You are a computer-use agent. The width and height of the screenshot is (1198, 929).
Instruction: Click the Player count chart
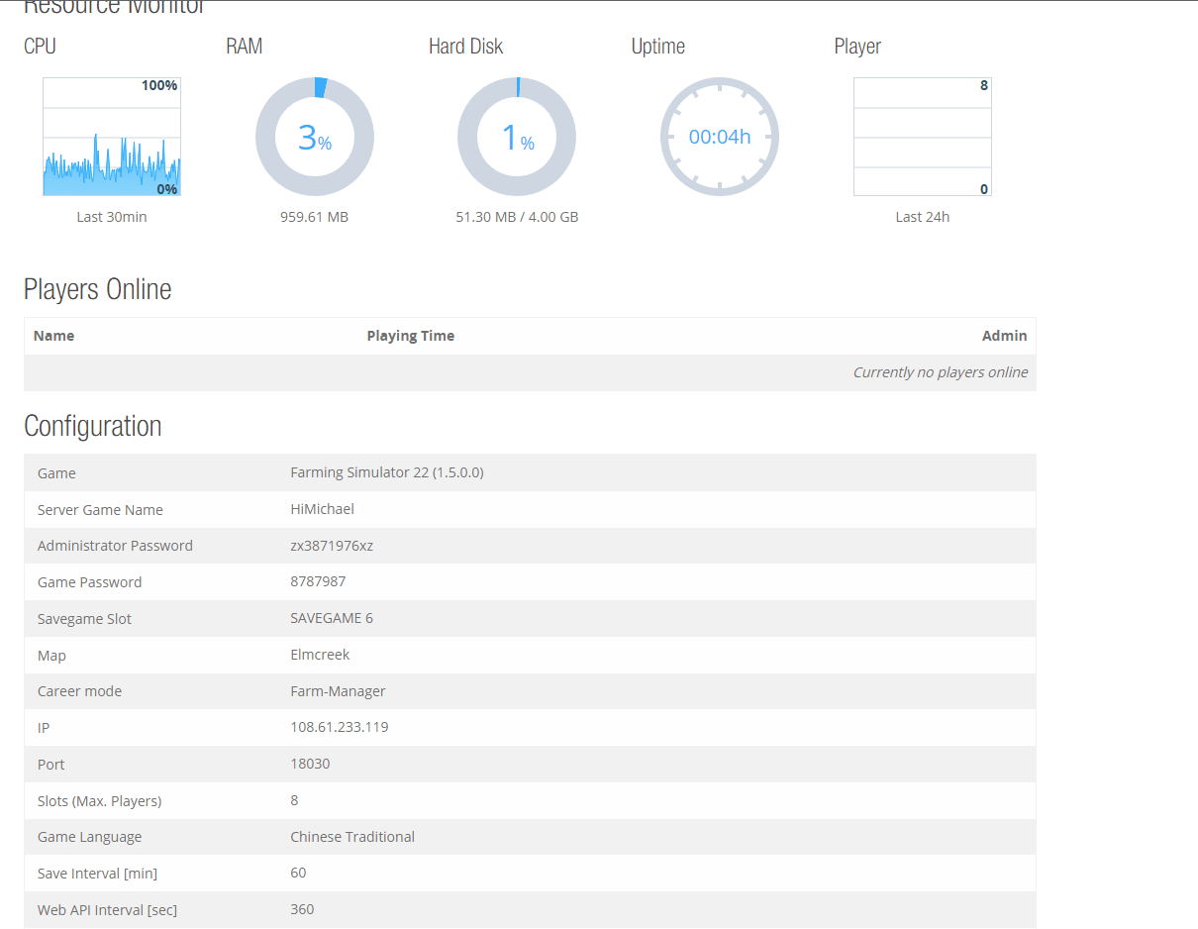(922, 137)
